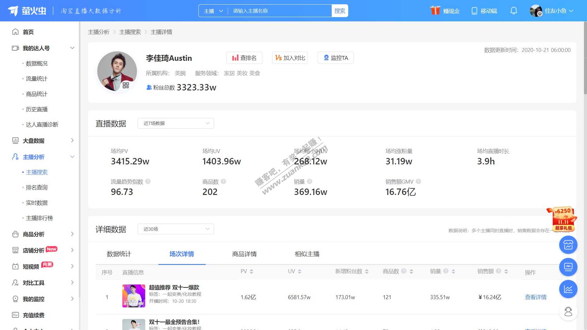Open 数据概况 in the sidebar
Image resolution: width=587 pixels, height=330 pixels.
[x=37, y=64]
